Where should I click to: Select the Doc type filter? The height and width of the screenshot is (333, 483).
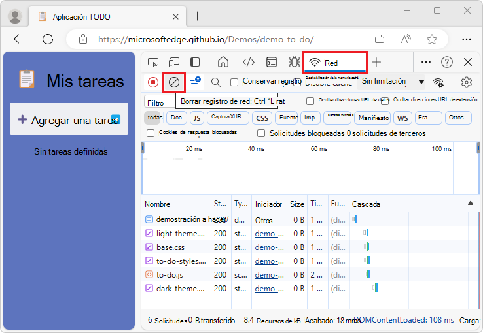coord(176,118)
